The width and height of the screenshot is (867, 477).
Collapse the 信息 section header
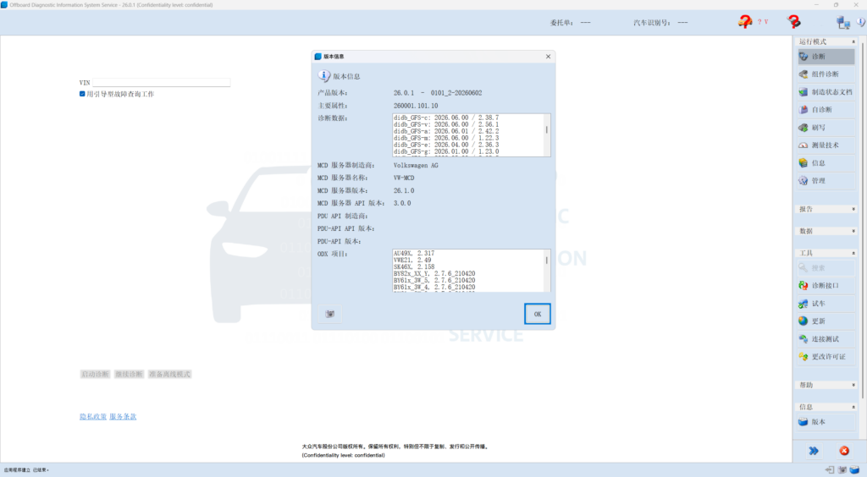[x=853, y=407]
